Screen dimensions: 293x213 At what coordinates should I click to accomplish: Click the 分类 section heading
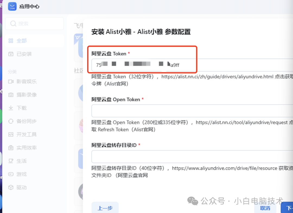pos(12,72)
